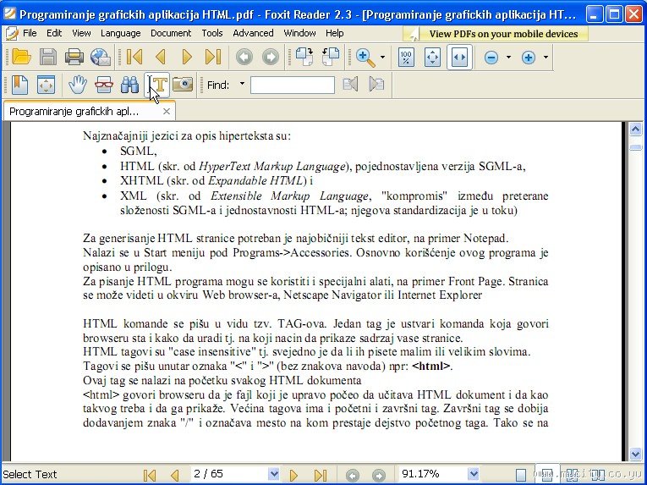Open the Document menu

pyautogui.click(x=171, y=33)
